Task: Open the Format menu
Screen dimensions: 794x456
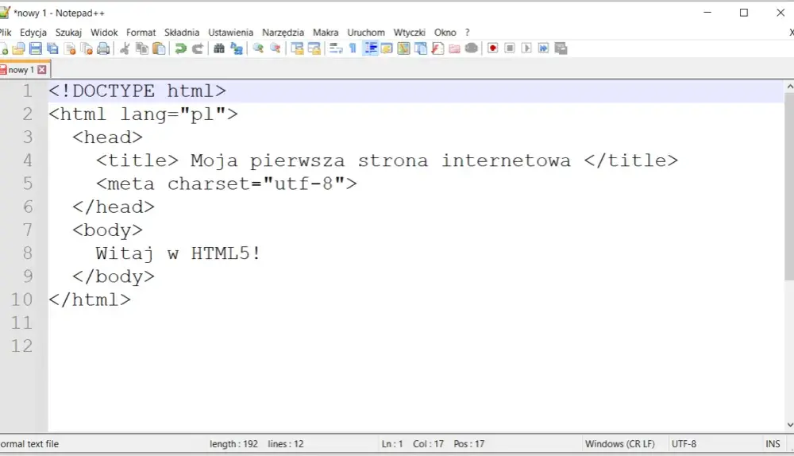Action: (141, 33)
